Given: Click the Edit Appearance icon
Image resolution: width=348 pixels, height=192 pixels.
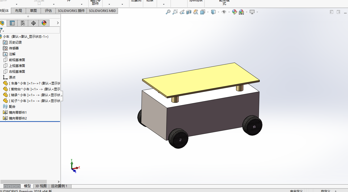Looking at the screenshot, I should tap(234, 12).
